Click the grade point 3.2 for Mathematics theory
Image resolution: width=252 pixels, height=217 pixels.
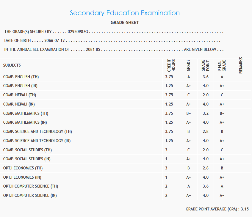[205, 113]
